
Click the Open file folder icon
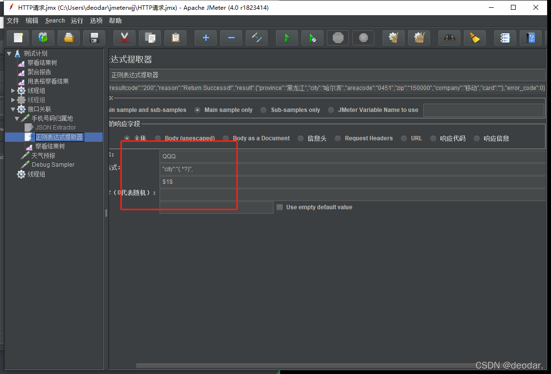tap(69, 38)
